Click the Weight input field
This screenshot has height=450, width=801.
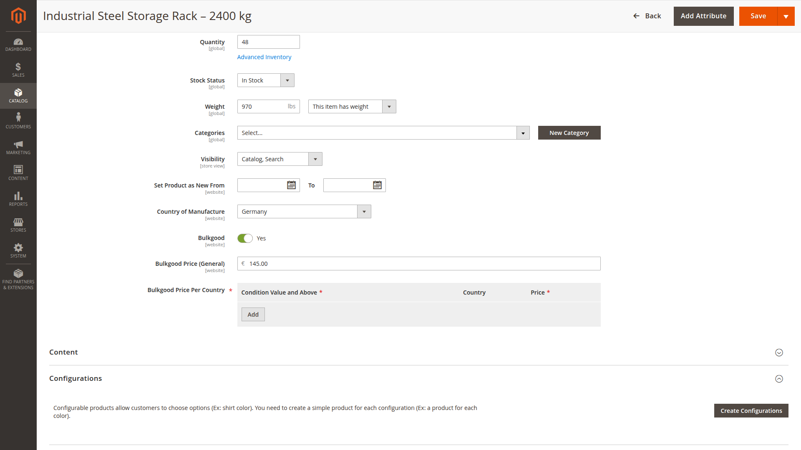268,106
